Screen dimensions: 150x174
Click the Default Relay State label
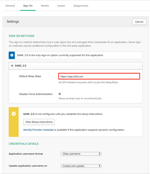30,76
